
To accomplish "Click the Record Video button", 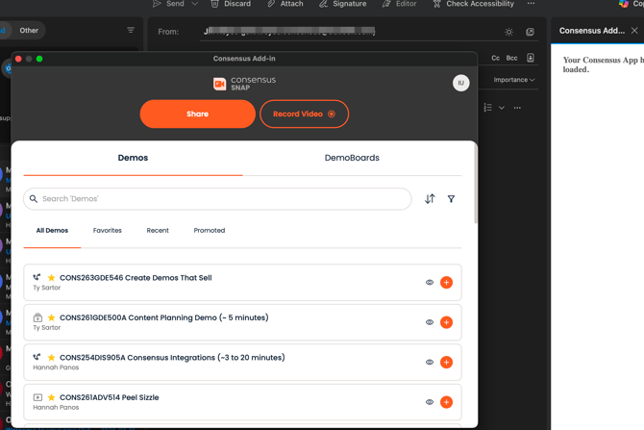I will click(x=305, y=114).
